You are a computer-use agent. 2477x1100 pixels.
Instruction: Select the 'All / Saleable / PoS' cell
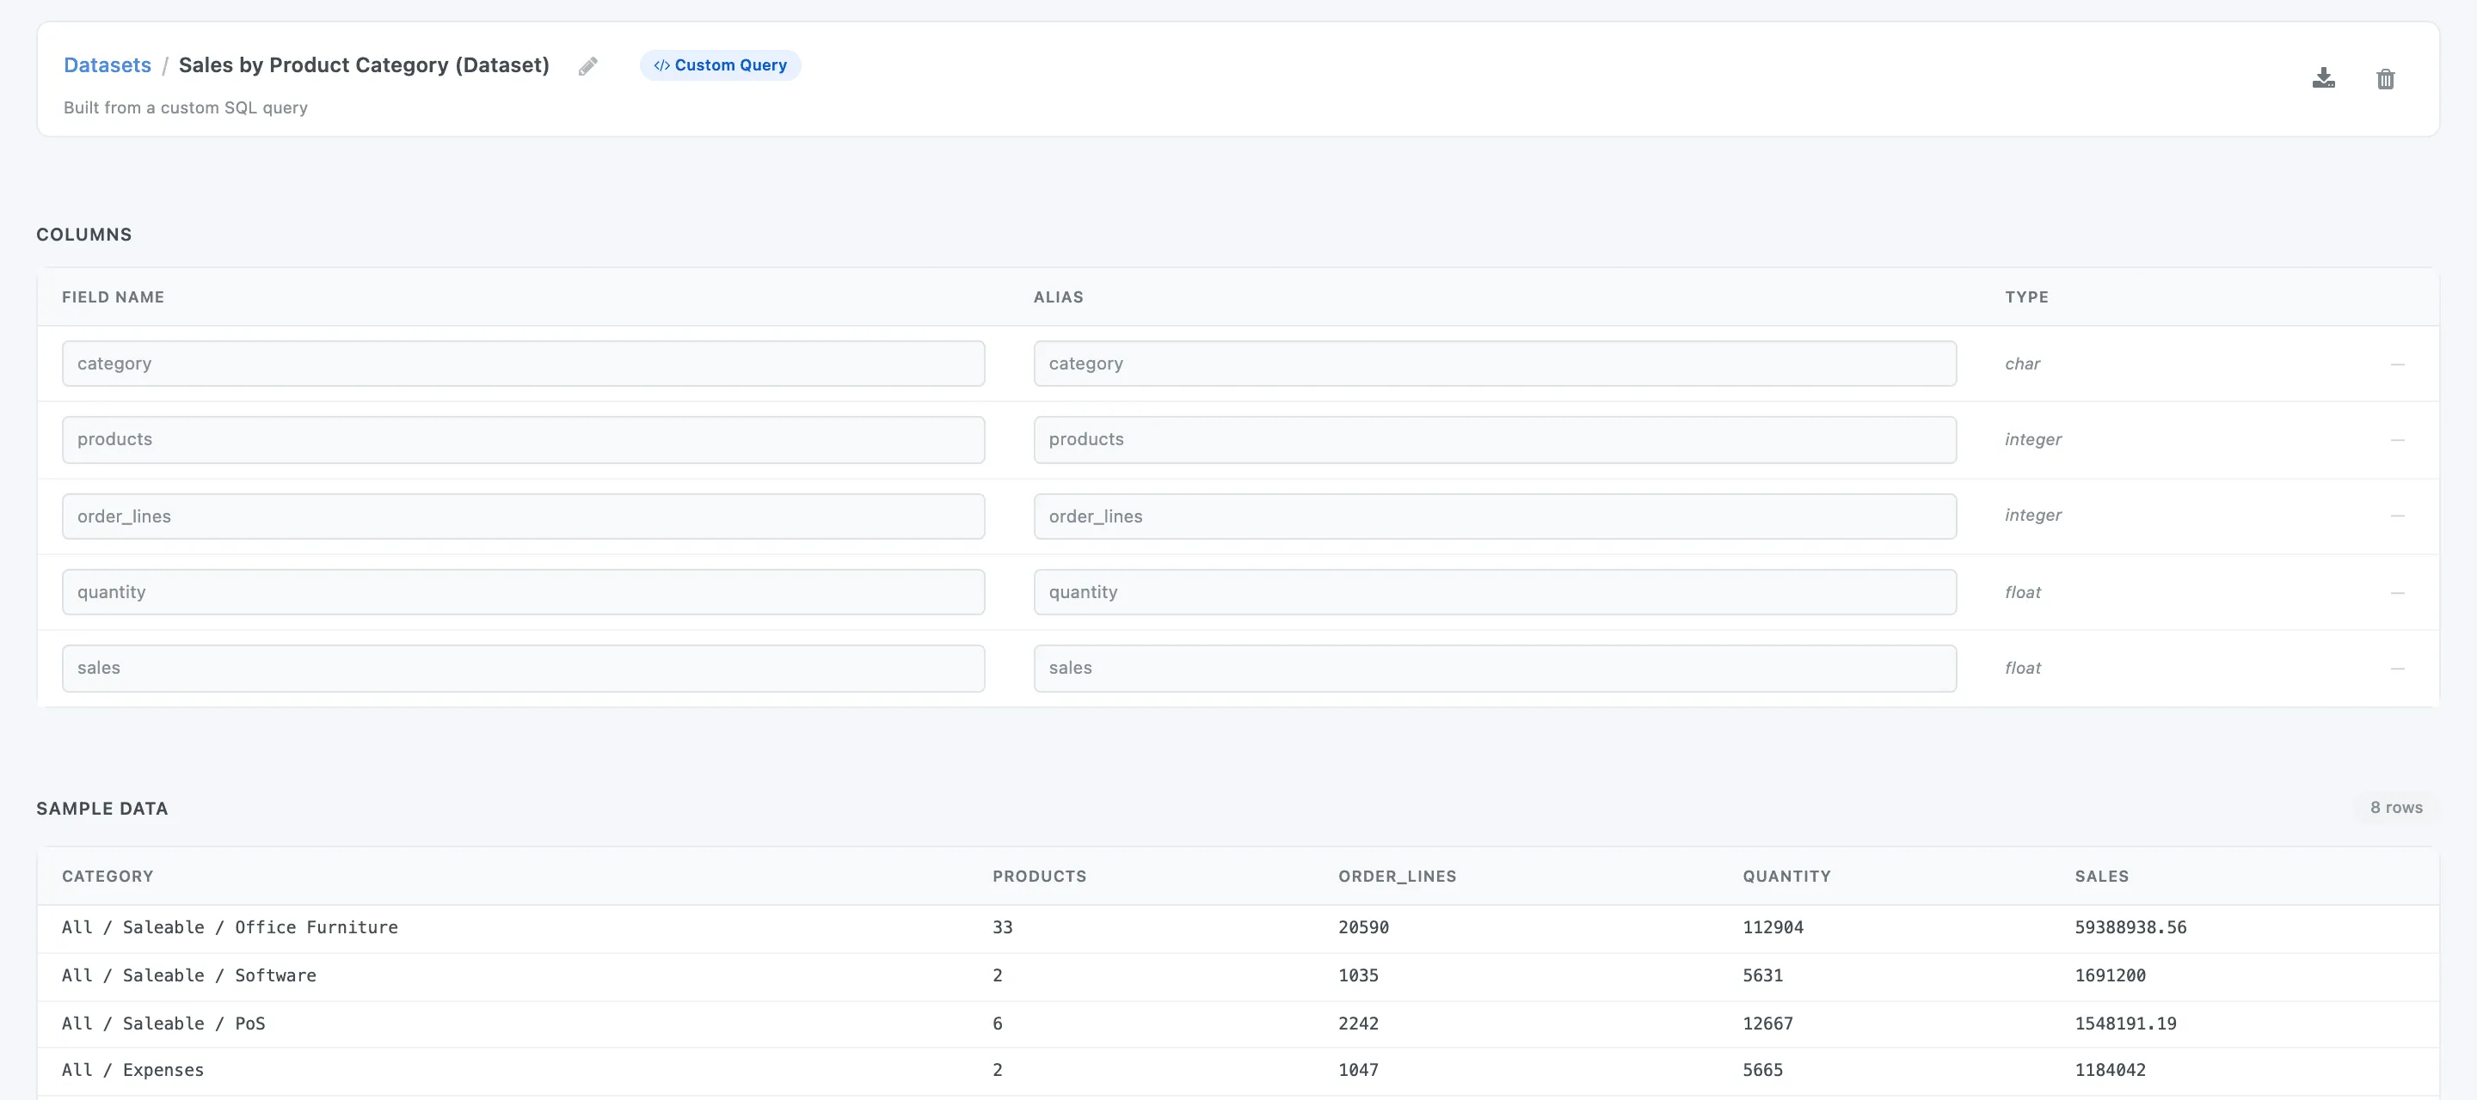[163, 1024]
